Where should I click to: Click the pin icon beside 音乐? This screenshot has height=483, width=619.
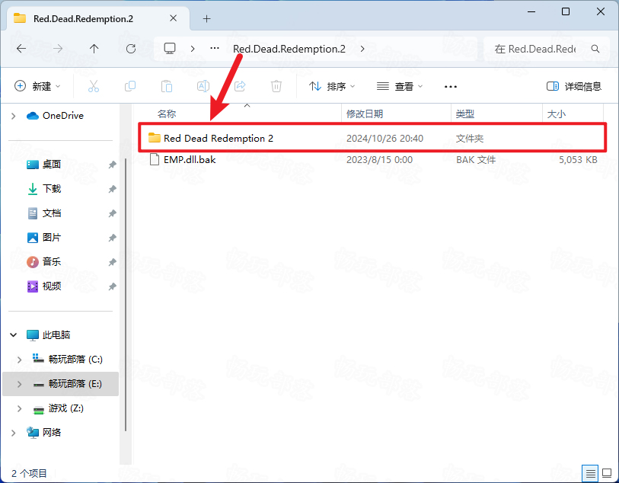[113, 262]
